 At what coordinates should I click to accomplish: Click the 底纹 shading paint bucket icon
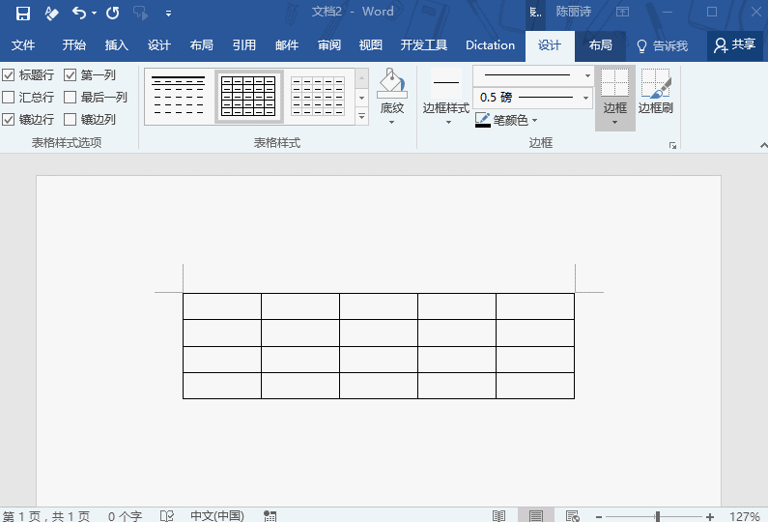(x=392, y=83)
